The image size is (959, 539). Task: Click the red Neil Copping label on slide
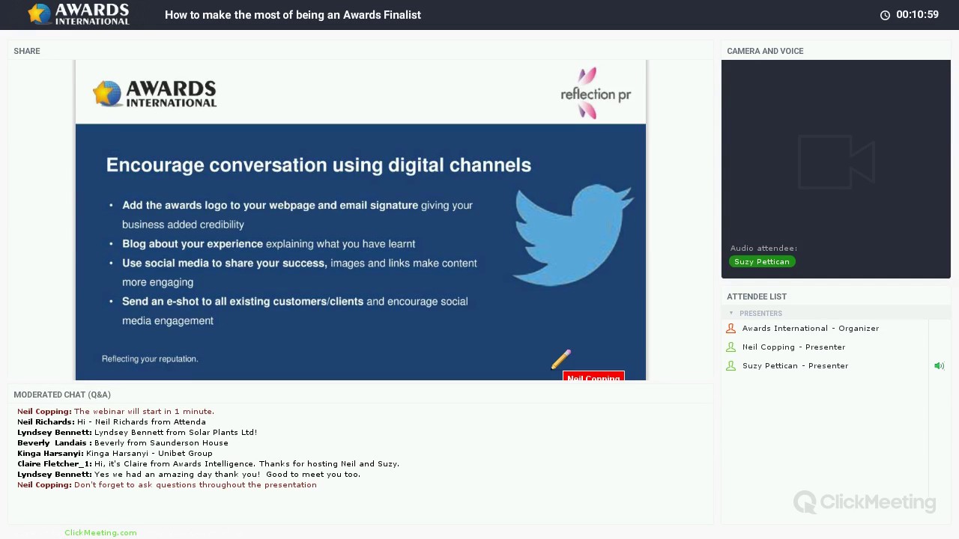(593, 377)
